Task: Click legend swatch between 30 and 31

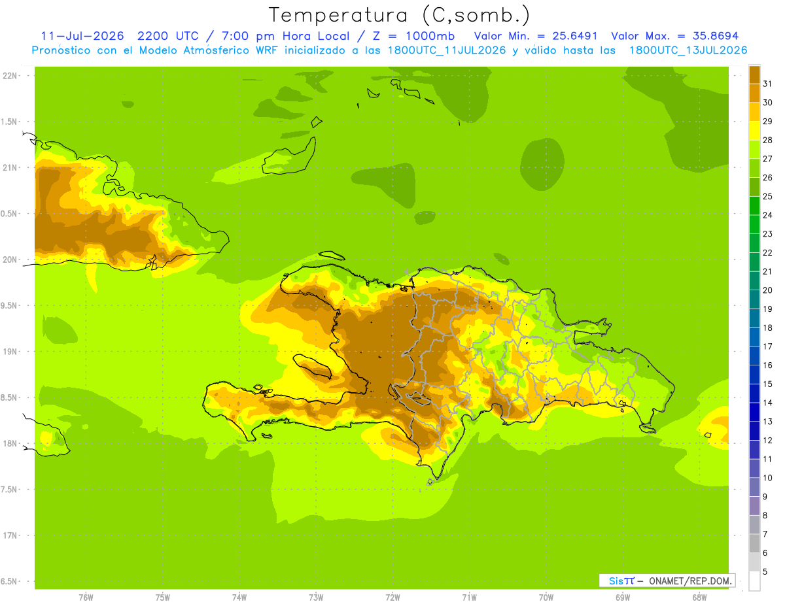Action: pos(754,93)
